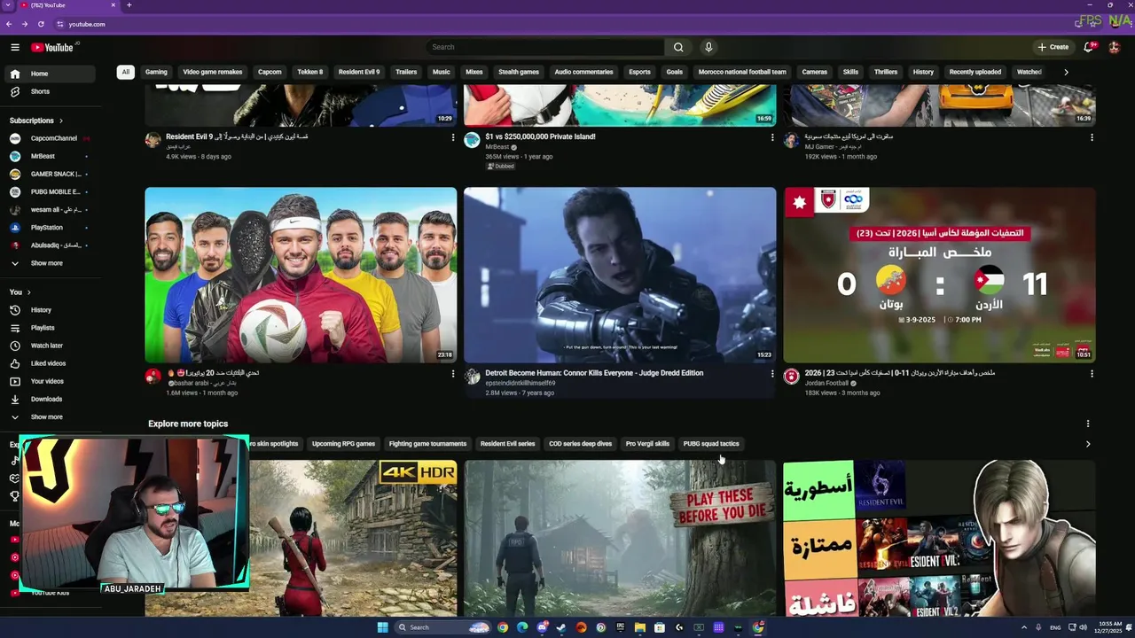The width and height of the screenshot is (1135, 638).
Task: Open the notifications bell
Action: click(1089, 47)
